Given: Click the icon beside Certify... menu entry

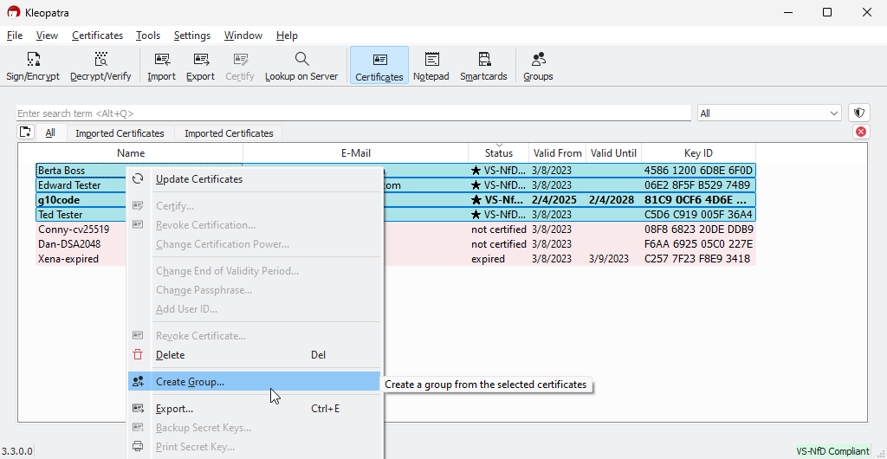Looking at the screenshot, I should [138, 206].
